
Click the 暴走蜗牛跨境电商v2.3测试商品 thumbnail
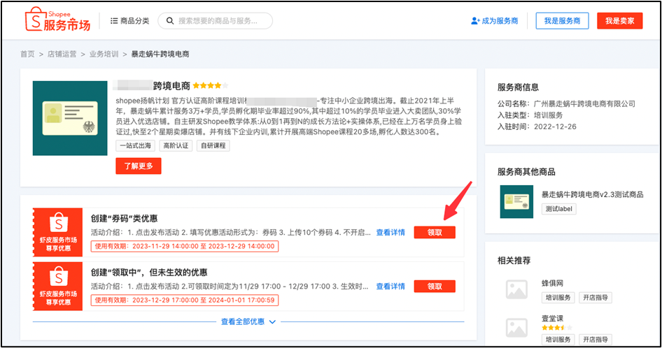[x=516, y=202]
